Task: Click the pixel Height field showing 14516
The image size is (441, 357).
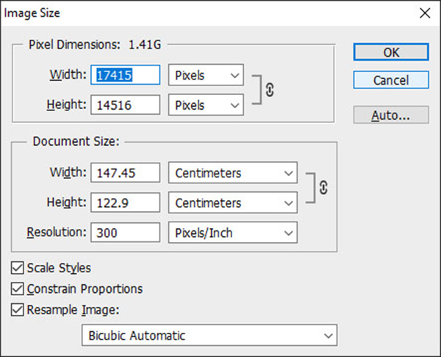Action: (x=126, y=105)
